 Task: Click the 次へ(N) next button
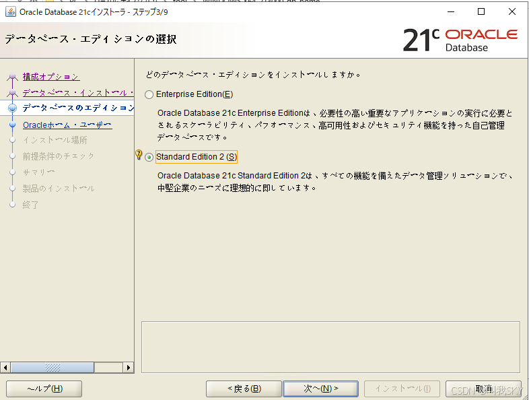[320, 389]
